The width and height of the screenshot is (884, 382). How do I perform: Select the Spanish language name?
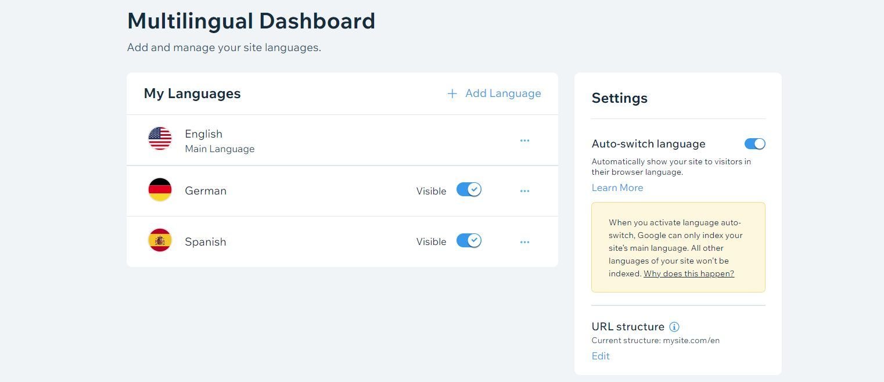tap(206, 242)
